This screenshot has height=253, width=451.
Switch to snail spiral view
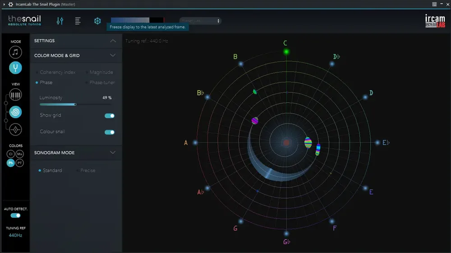coord(15,112)
